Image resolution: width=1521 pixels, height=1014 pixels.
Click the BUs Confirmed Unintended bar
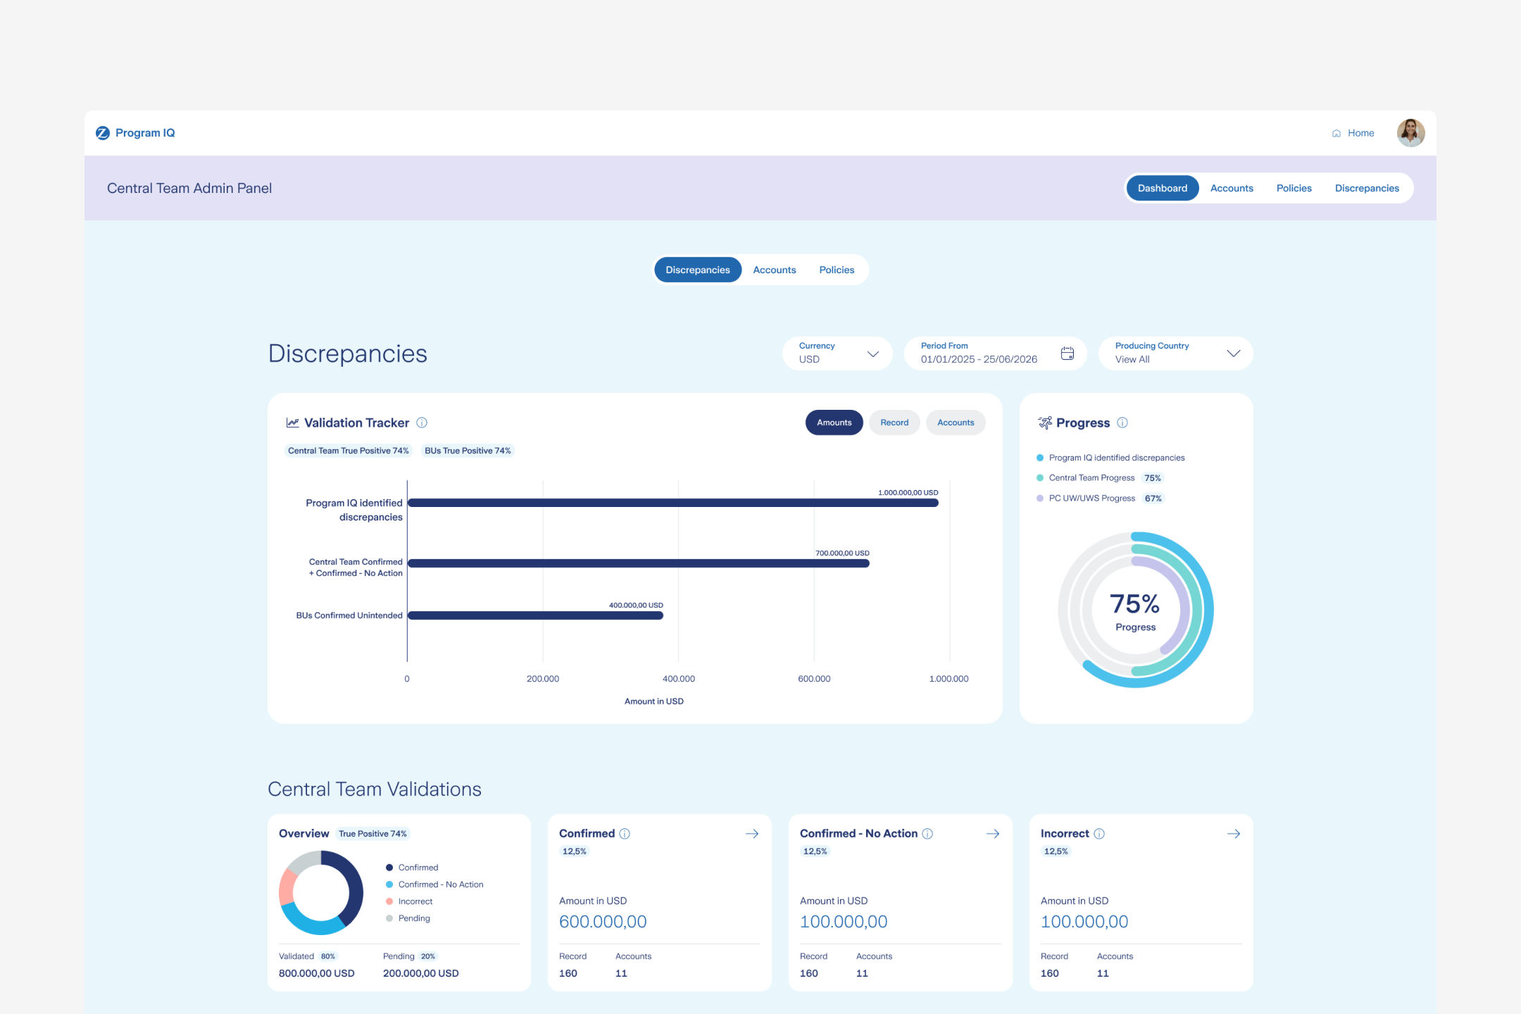tap(536, 615)
